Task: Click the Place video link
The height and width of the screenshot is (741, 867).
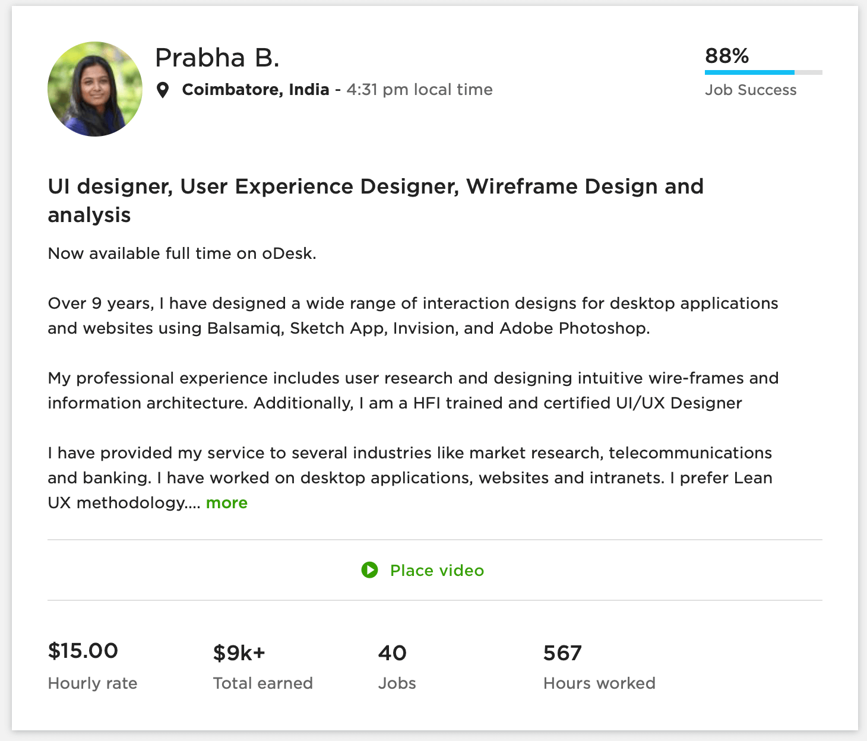Action: [x=436, y=571]
